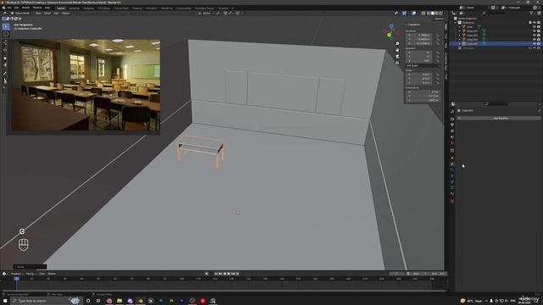Toggle X-ray mode button
This screenshot has height=305, width=543.
[423, 14]
